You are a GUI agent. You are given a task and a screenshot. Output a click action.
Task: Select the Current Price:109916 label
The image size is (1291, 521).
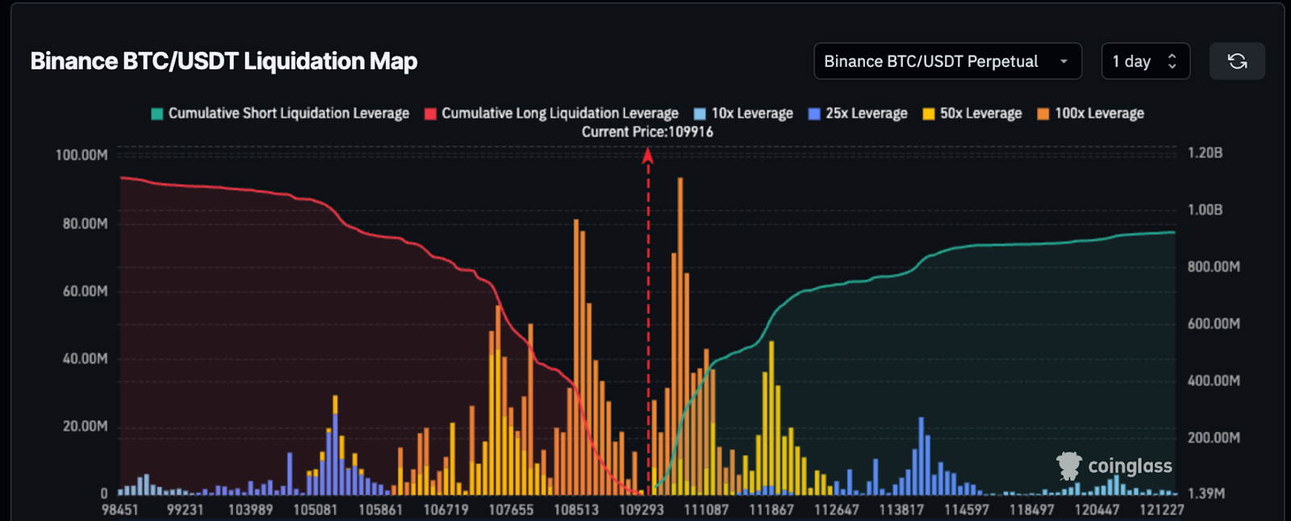pos(647,132)
